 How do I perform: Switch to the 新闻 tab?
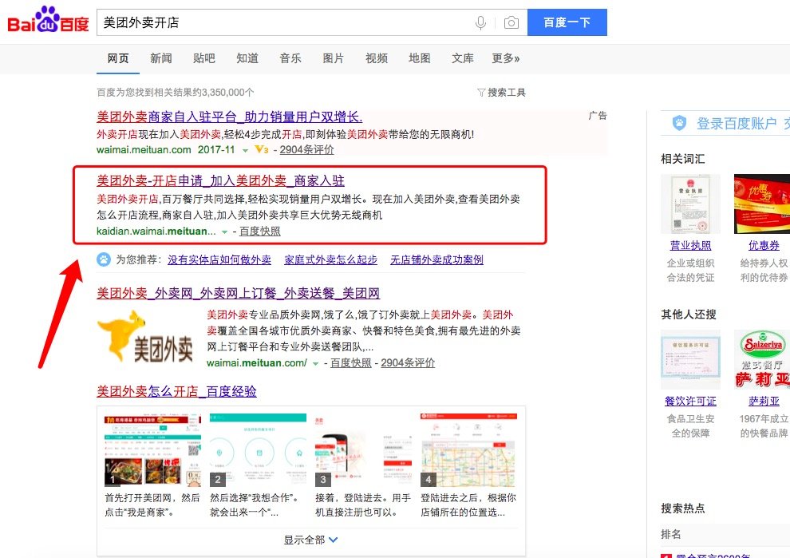coord(161,57)
